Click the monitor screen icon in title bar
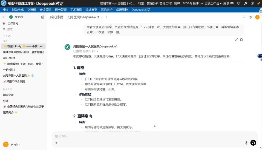The image size is (262, 150). [x=239, y=3]
